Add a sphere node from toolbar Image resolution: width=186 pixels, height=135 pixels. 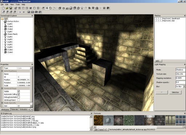[x=64, y=8]
